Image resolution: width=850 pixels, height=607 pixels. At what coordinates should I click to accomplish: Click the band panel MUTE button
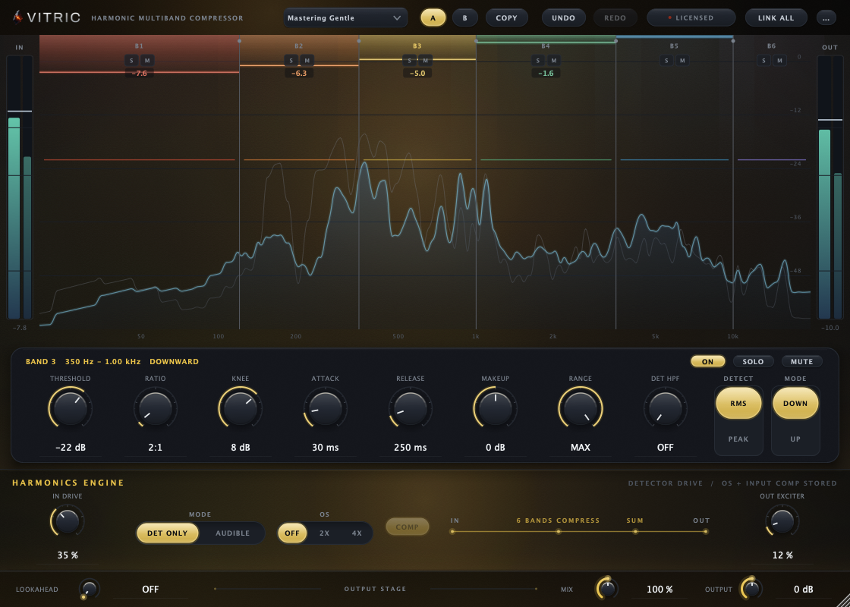(x=801, y=361)
